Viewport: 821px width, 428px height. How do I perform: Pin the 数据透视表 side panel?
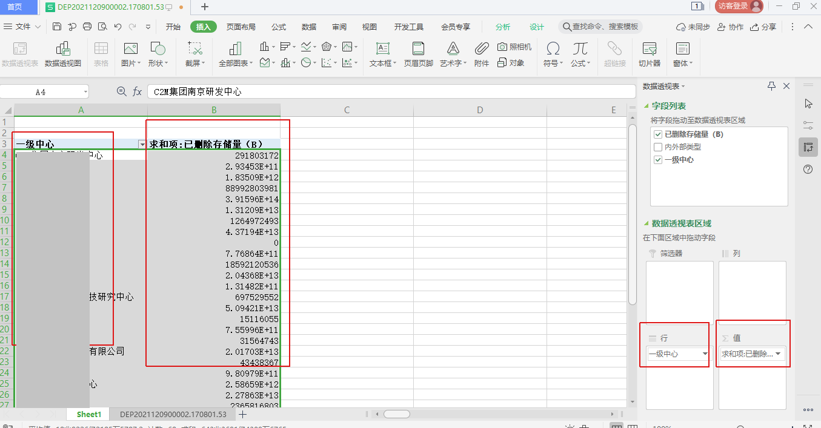(771, 86)
